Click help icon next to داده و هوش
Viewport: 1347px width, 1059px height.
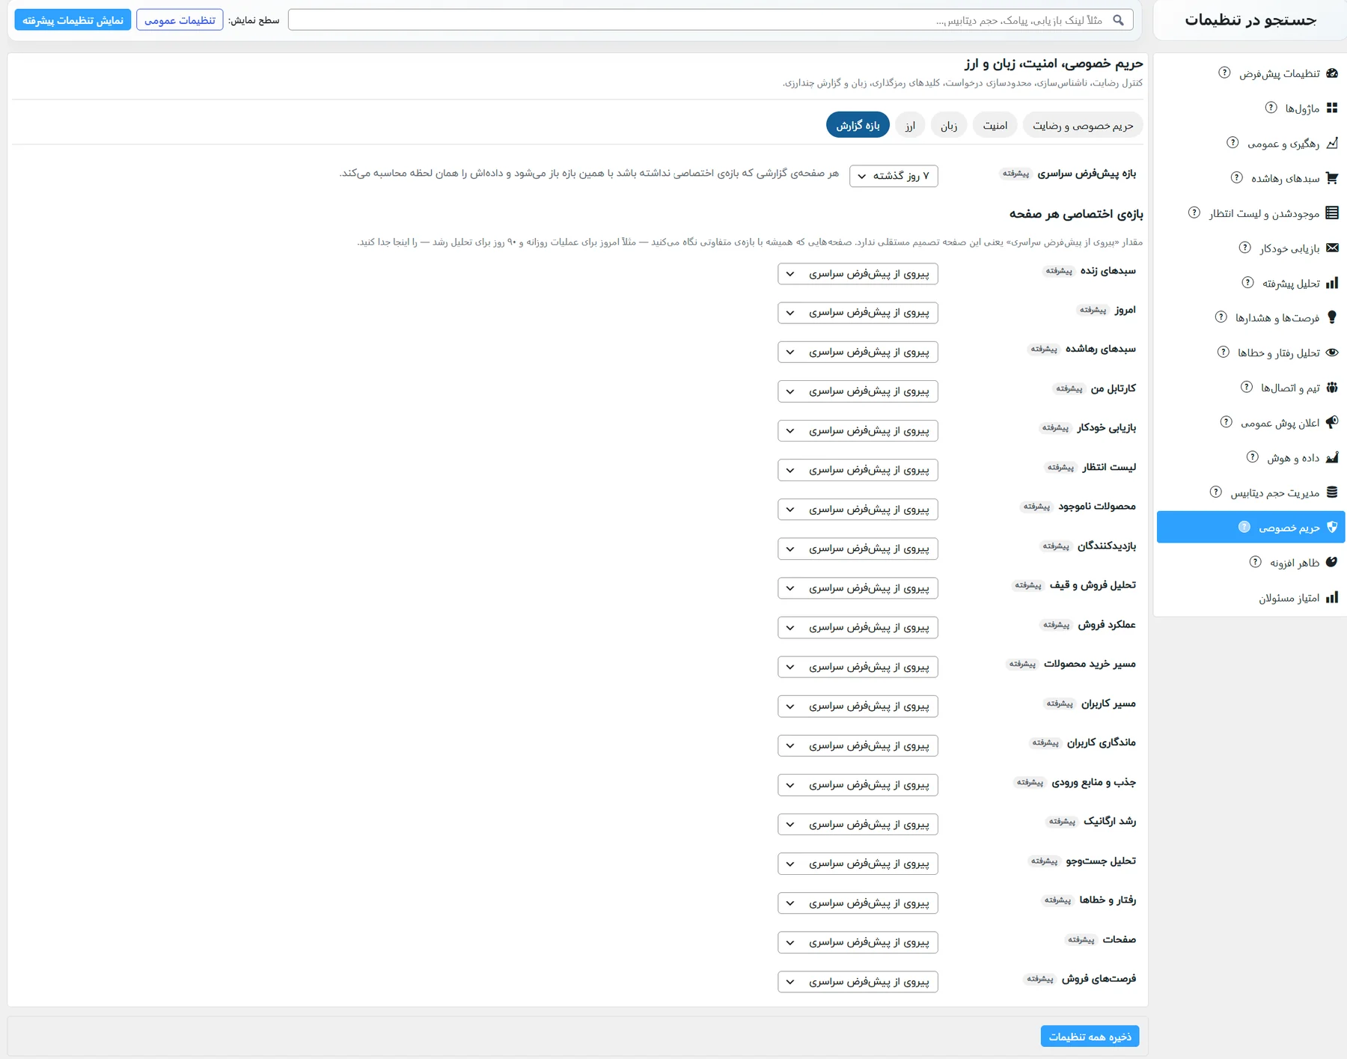point(1252,457)
